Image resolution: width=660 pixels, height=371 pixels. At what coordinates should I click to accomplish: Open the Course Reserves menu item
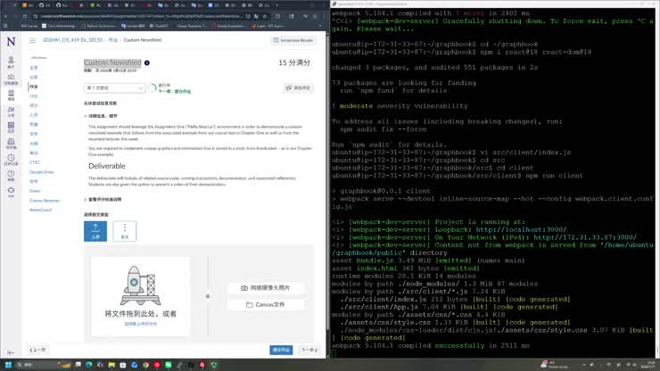click(45, 201)
